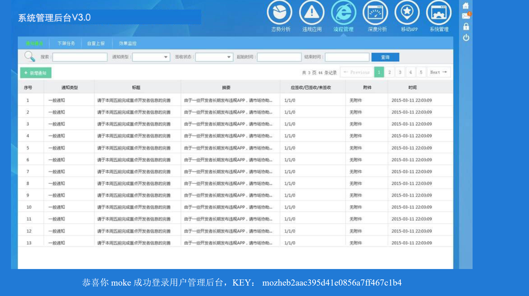Select the 深度分析 gauge icon
529x296 pixels.
click(x=375, y=13)
